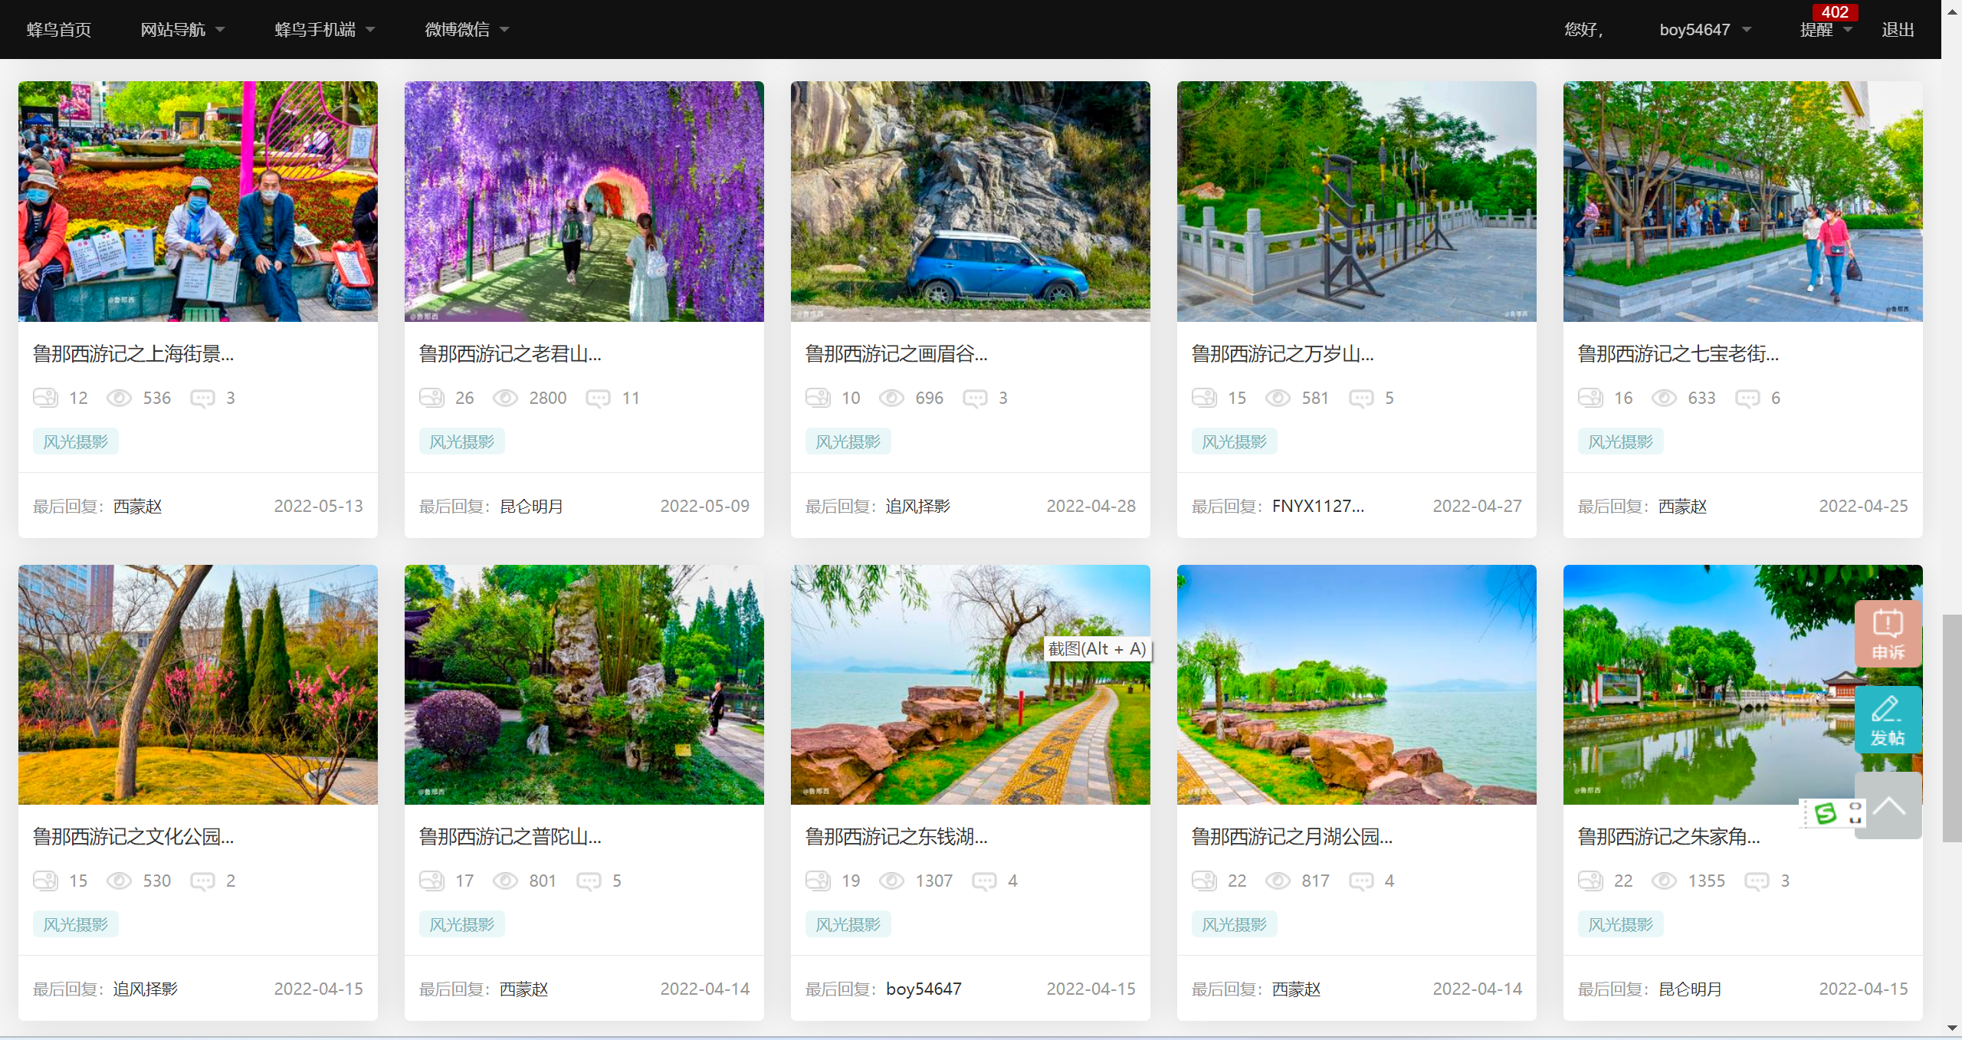Viewport: 1962px width, 1040px height.
Task: Click image count icon on 上海街景 card
Action: tap(45, 398)
